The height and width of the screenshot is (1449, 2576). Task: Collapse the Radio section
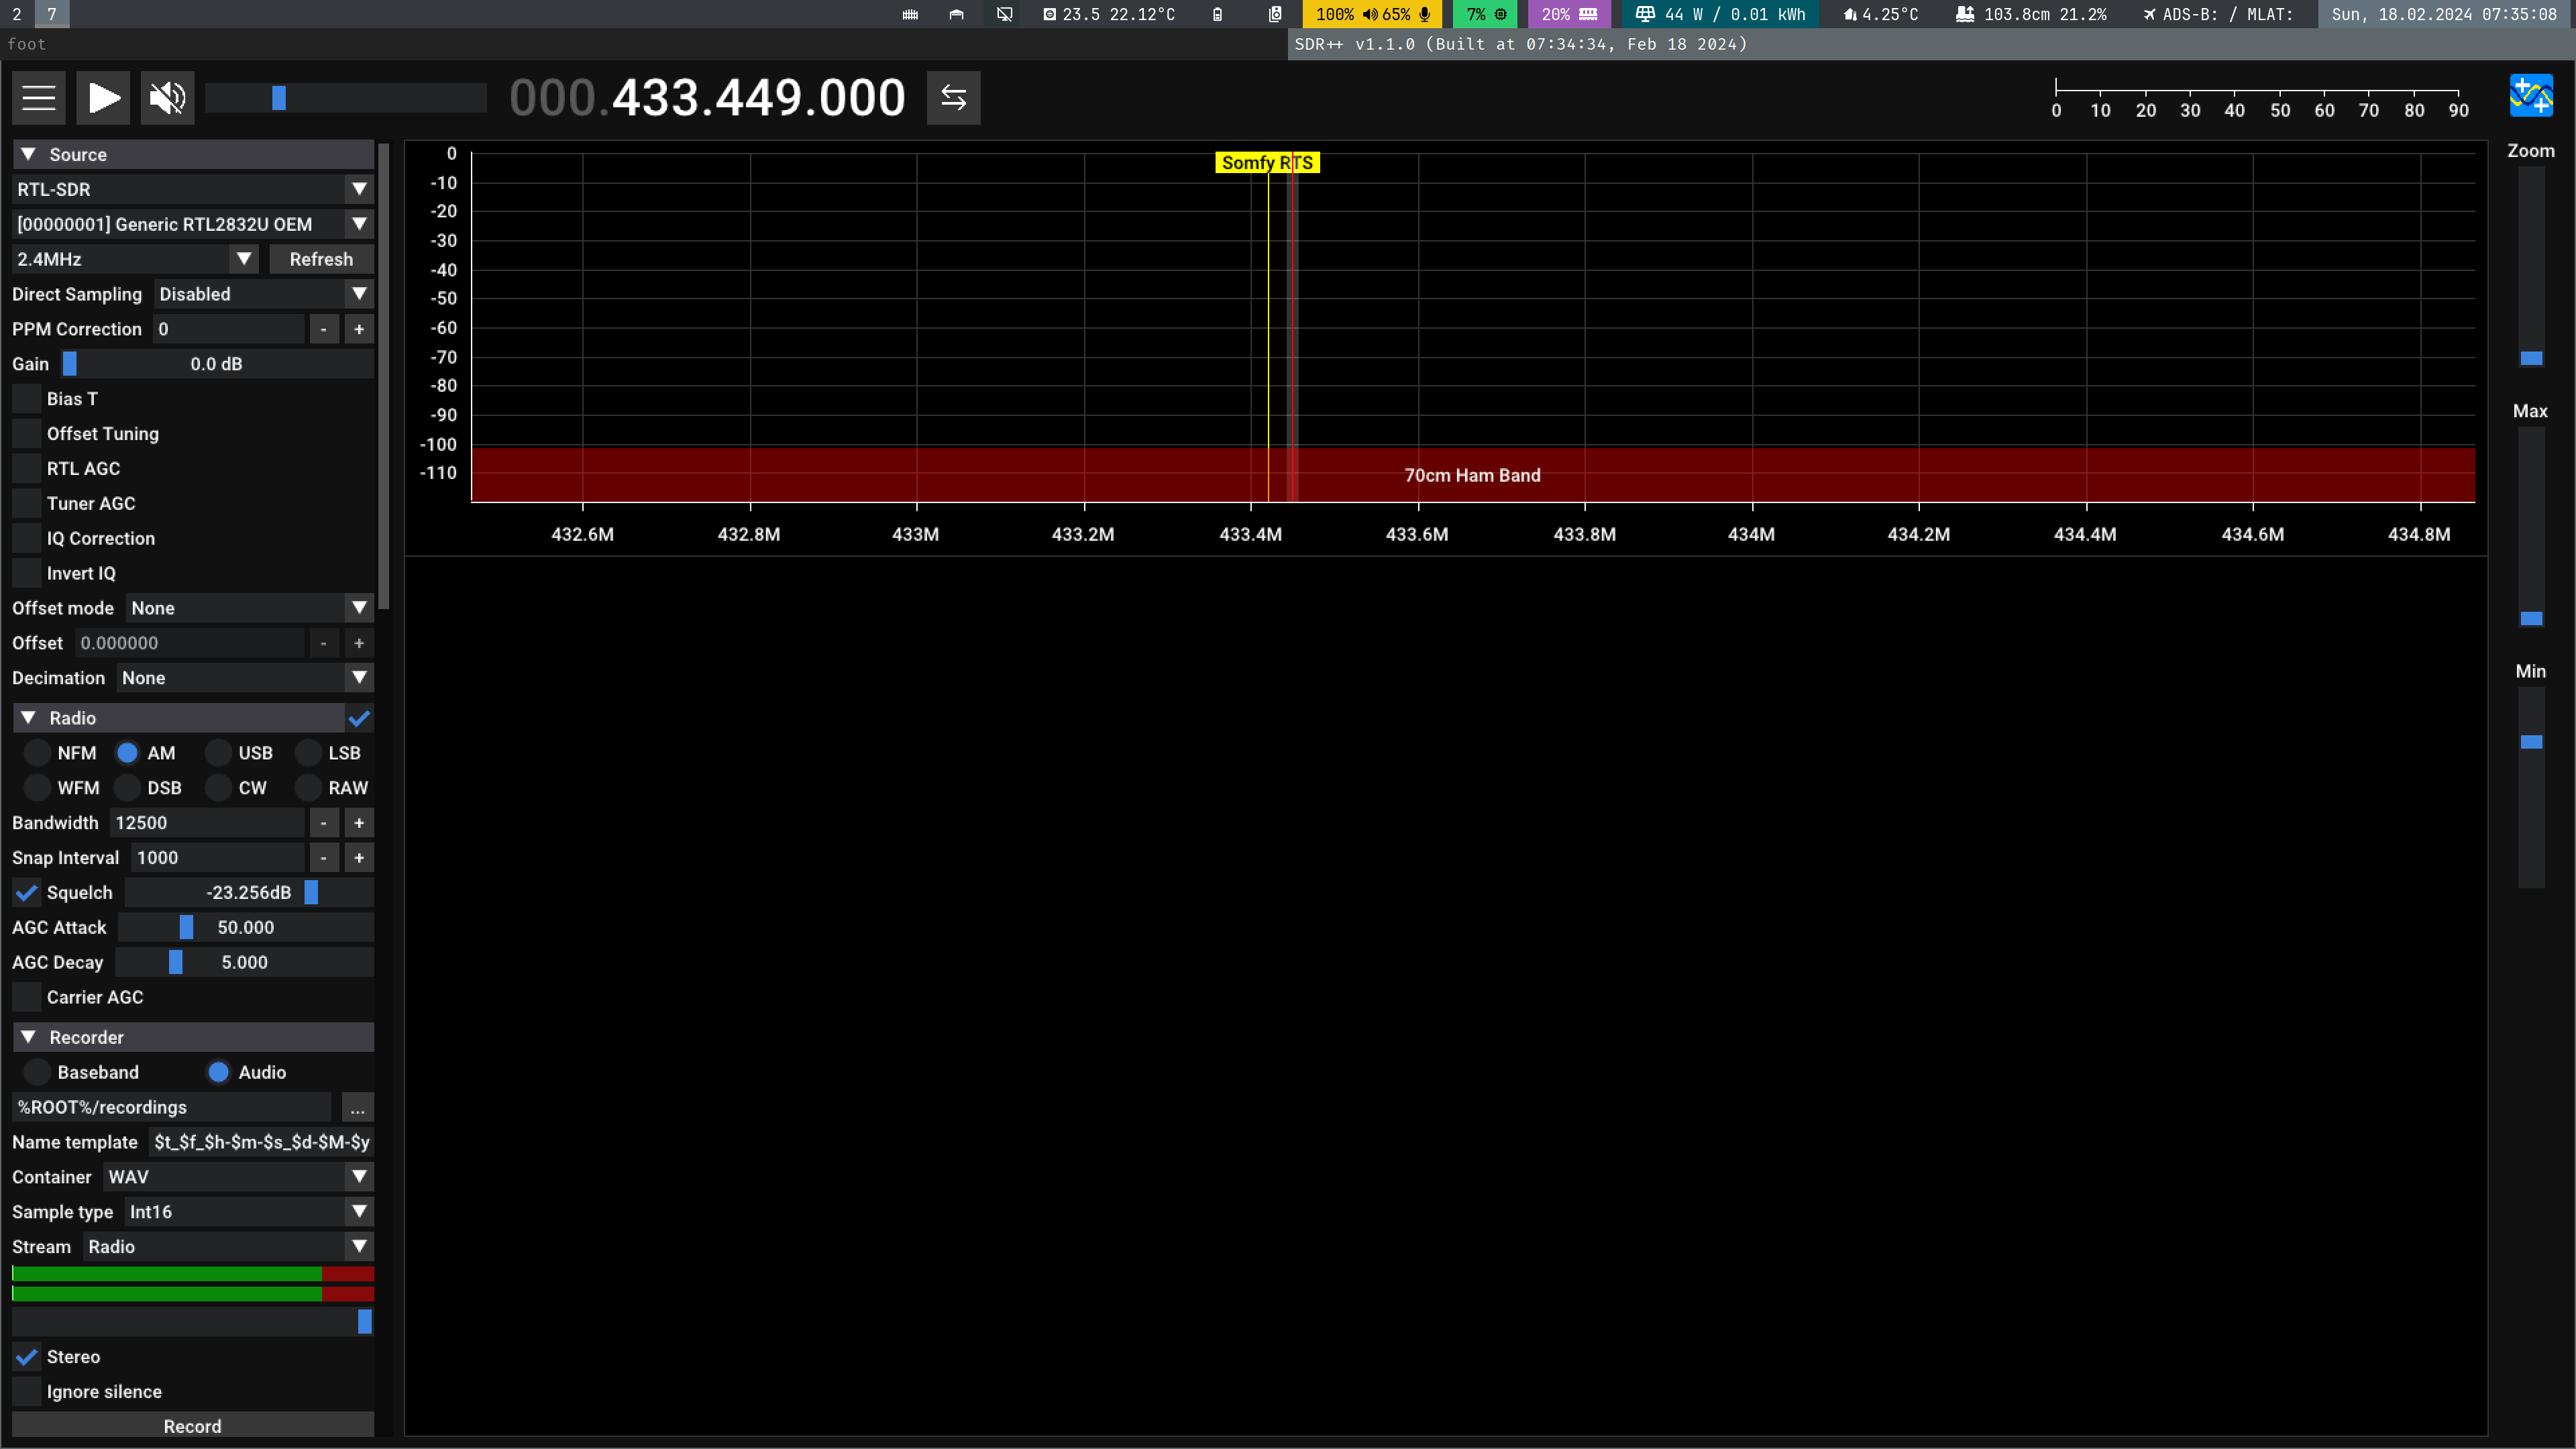tap(29, 718)
